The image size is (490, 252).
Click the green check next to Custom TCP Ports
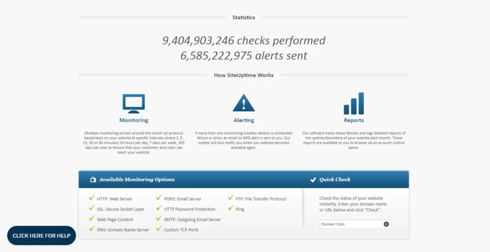click(x=159, y=229)
